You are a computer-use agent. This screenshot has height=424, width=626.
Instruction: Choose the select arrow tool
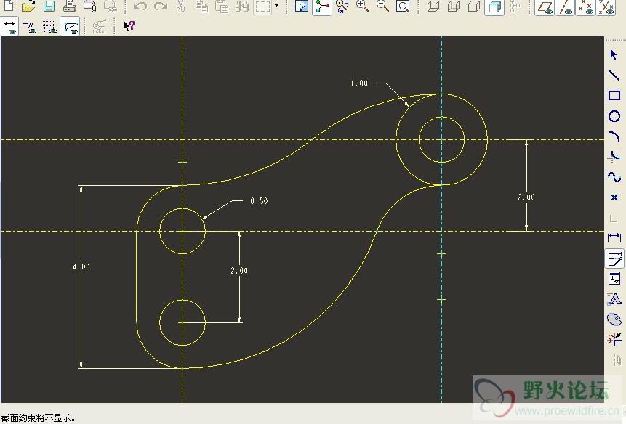[x=614, y=54]
